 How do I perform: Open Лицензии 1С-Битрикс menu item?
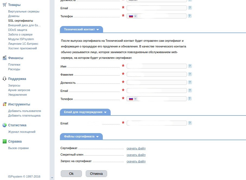click(23, 44)
